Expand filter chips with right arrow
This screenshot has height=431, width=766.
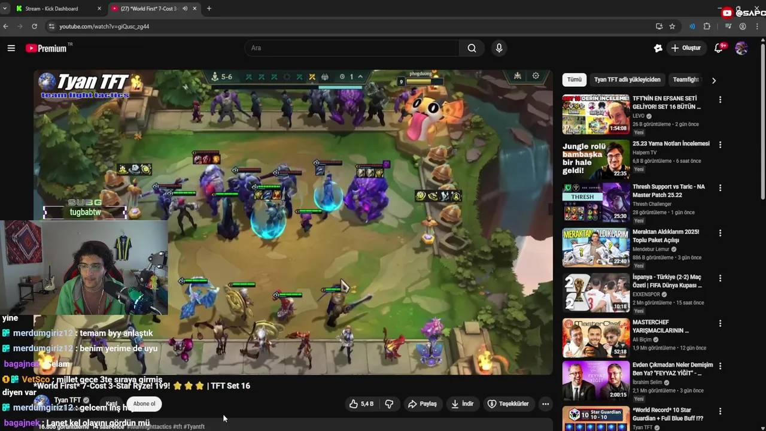tap(713, 80)
